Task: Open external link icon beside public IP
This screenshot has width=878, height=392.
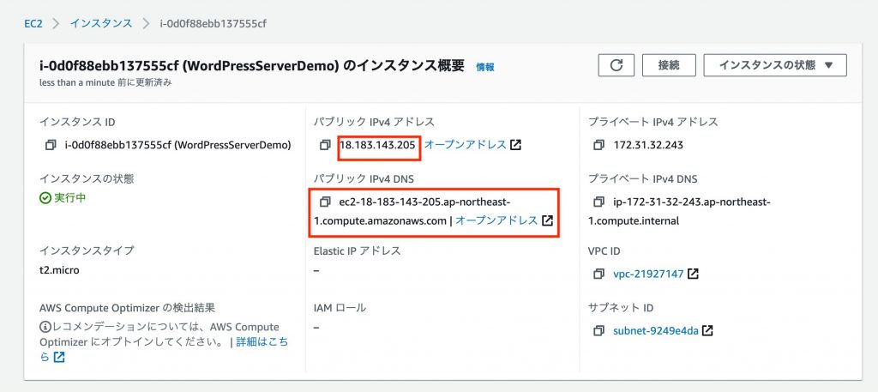Action: point(515,145)
